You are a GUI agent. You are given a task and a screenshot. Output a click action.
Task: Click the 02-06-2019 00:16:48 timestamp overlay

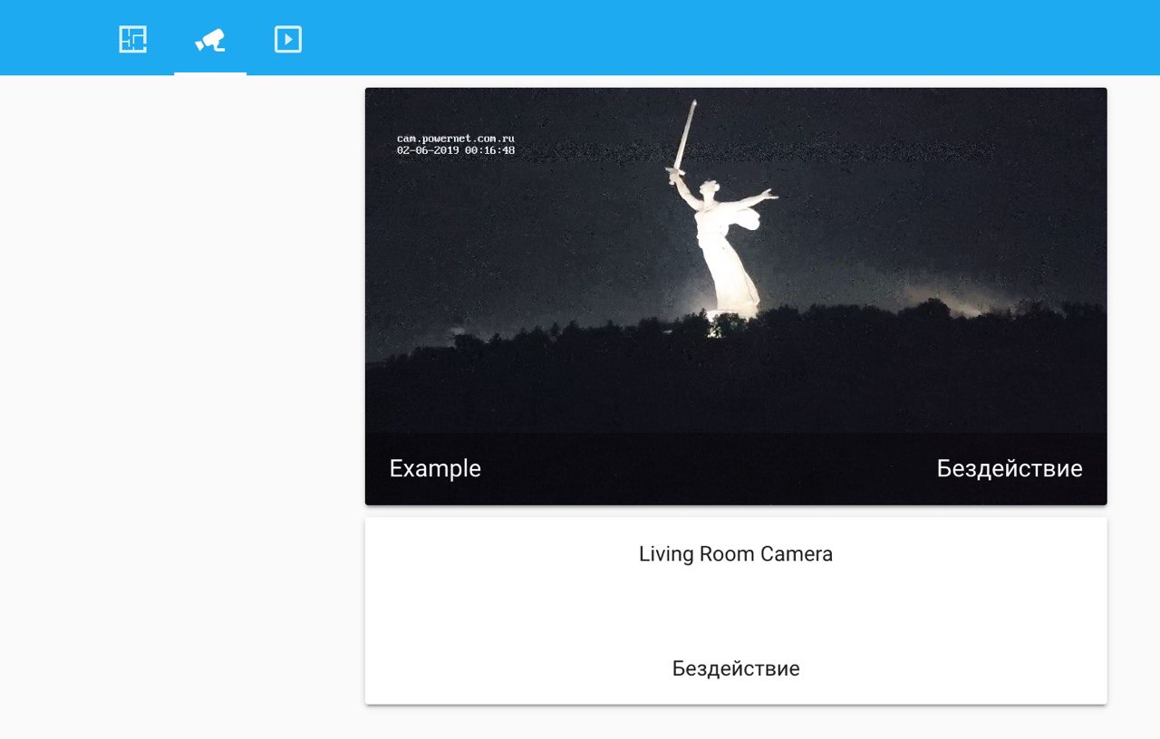click(456, 150)
